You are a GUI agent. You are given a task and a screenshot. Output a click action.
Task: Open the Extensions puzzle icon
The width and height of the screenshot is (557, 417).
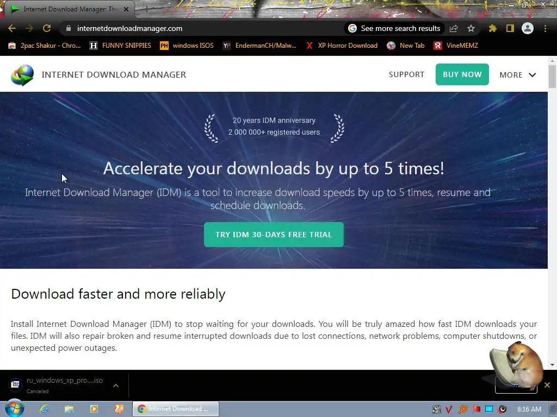pyautogui.click(x=493, y=28)
